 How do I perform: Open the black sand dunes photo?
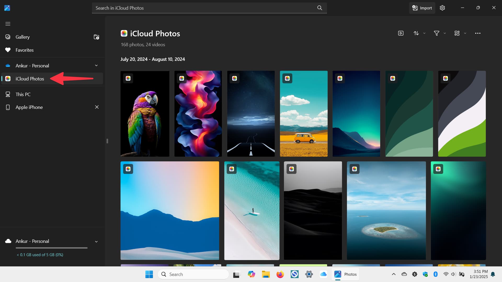313,210
